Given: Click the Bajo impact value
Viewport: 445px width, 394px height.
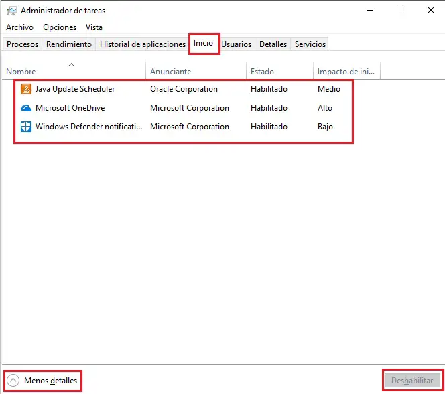Looking at the screenshot, I should point(325,127).
